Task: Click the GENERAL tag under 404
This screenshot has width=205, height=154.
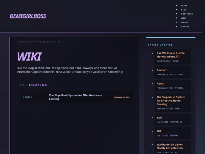Action: (175, 135)
